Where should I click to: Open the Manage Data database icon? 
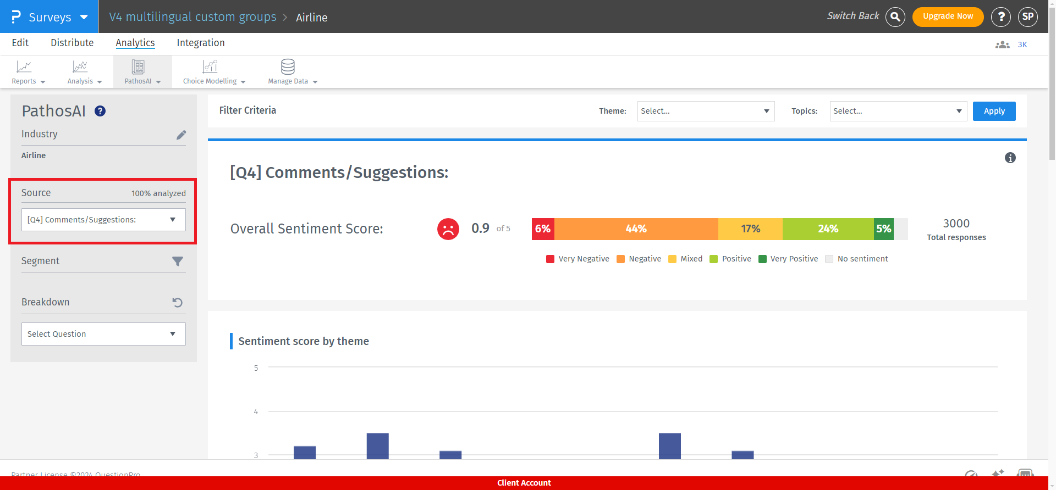(288, 66)
